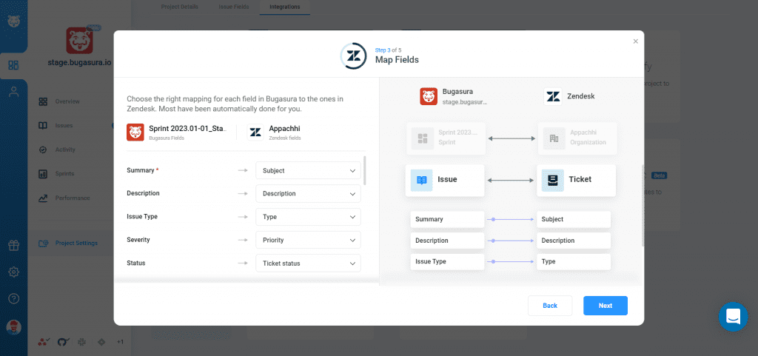Click the Issue book icon
This screenshot has width=758, height=356.
(x=421, y=180)
